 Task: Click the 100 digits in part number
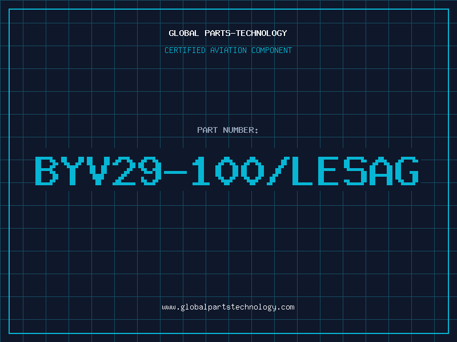pyautogui.click(x=228, y=171)
